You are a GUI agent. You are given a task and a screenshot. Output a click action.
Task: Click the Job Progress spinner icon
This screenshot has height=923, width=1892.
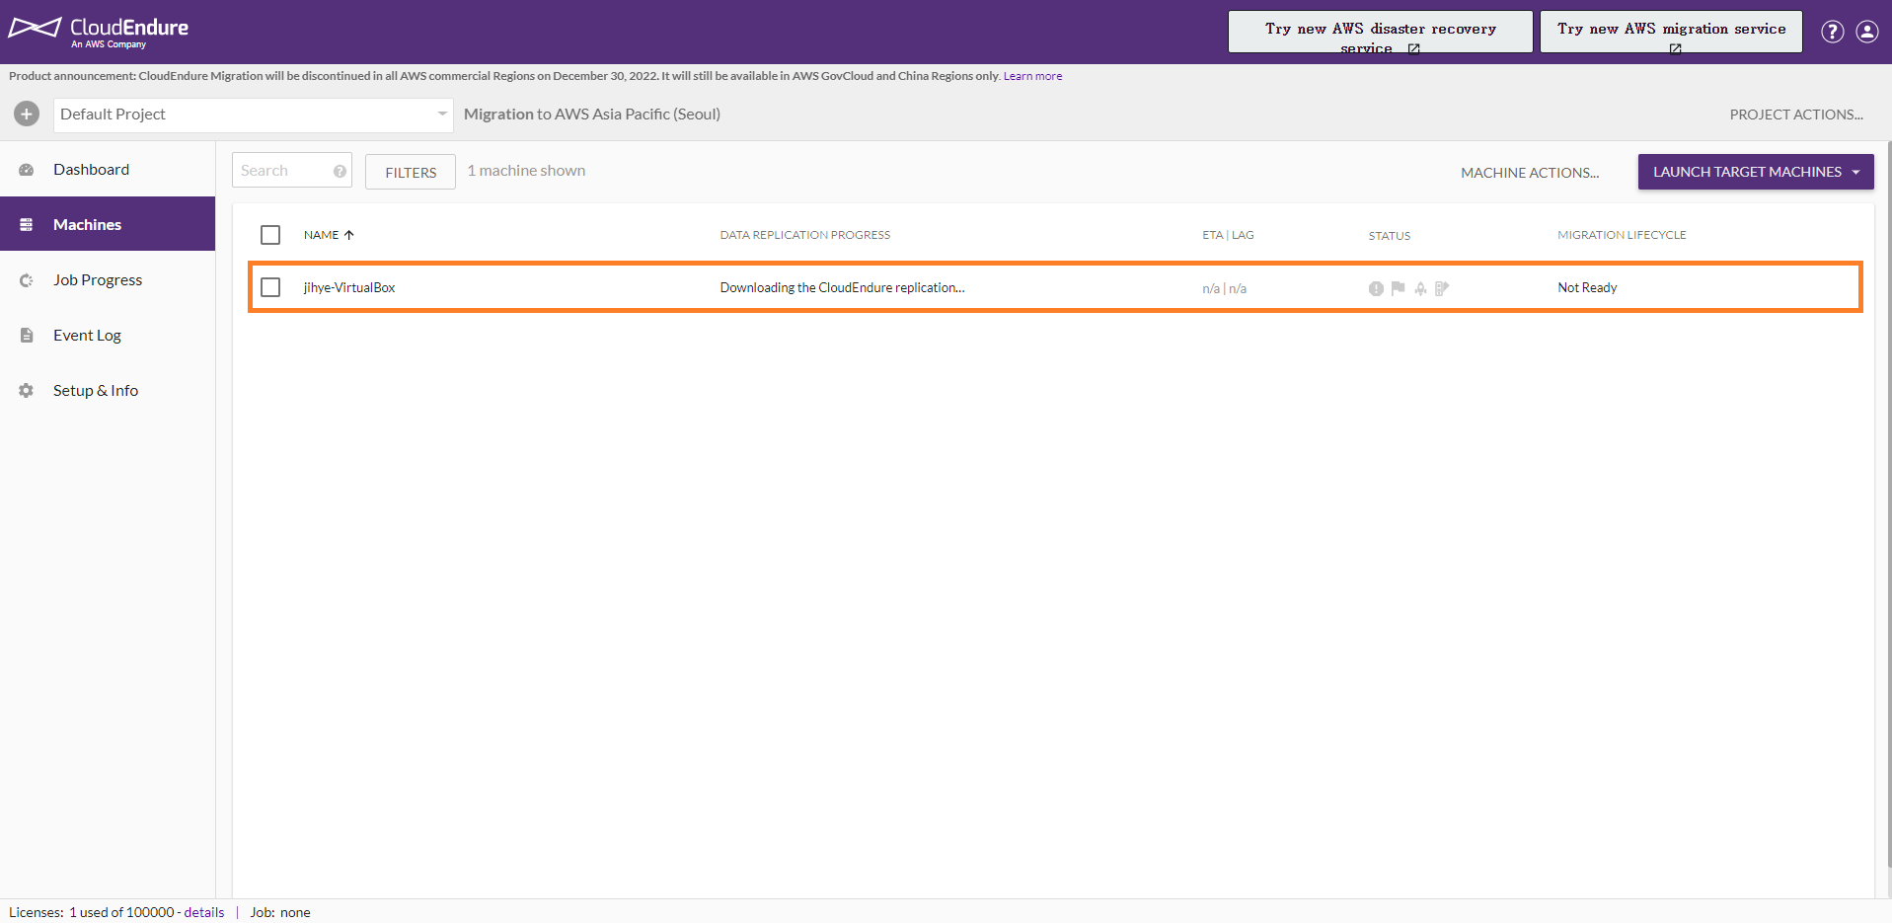(27, 280)
